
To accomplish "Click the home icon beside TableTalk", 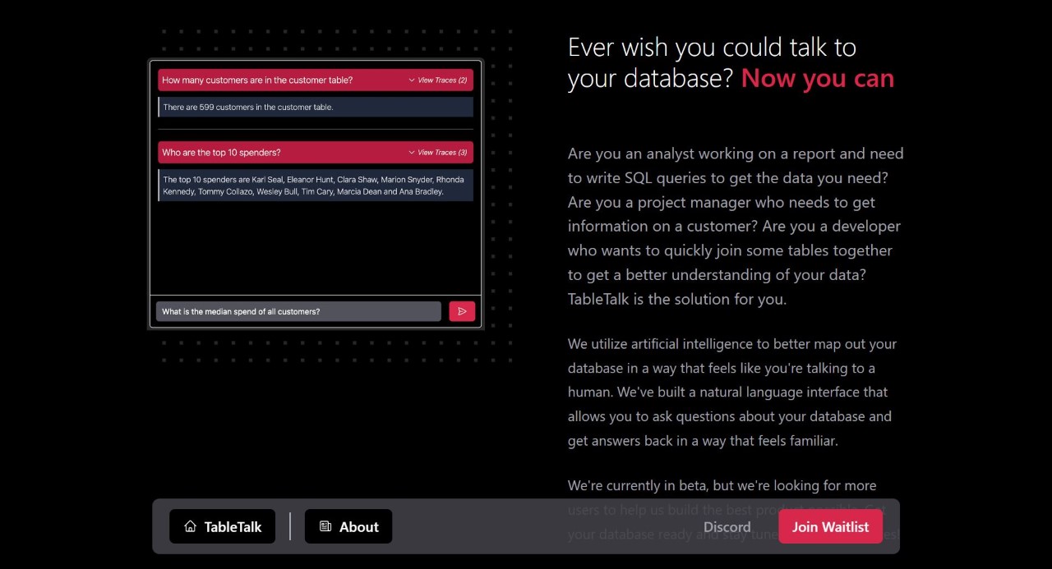I will [190, 526].
